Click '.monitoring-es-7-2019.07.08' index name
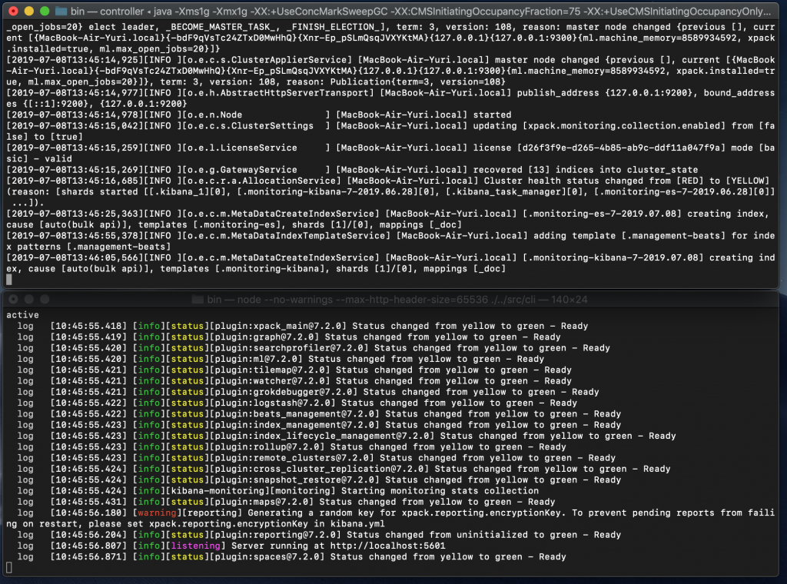This screenshot has height=584, width=787. [602, 214]
